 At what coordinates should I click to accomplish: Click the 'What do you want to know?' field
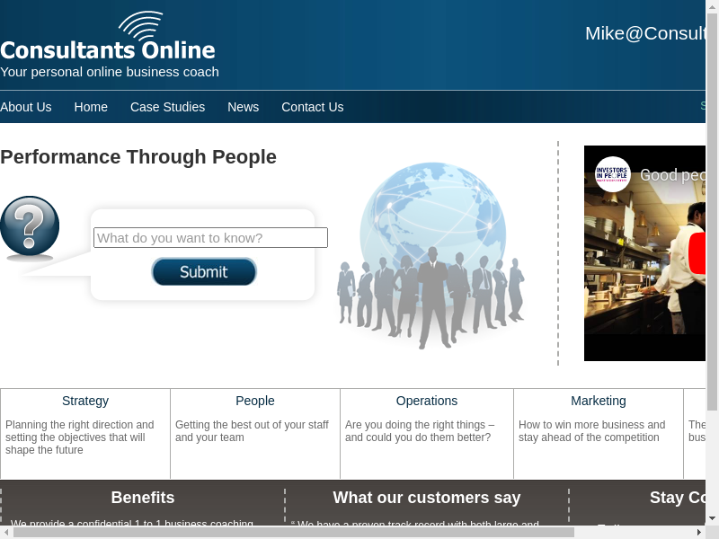(210, 238)
